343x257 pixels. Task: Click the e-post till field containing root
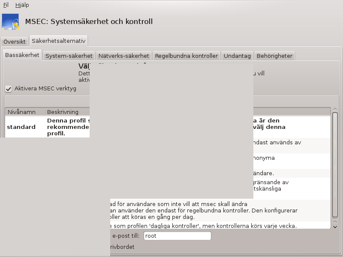point(178,236)
